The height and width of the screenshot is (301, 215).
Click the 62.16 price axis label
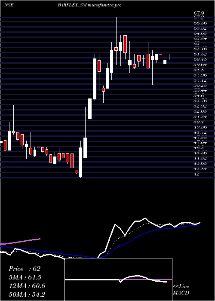pos(200,49)
